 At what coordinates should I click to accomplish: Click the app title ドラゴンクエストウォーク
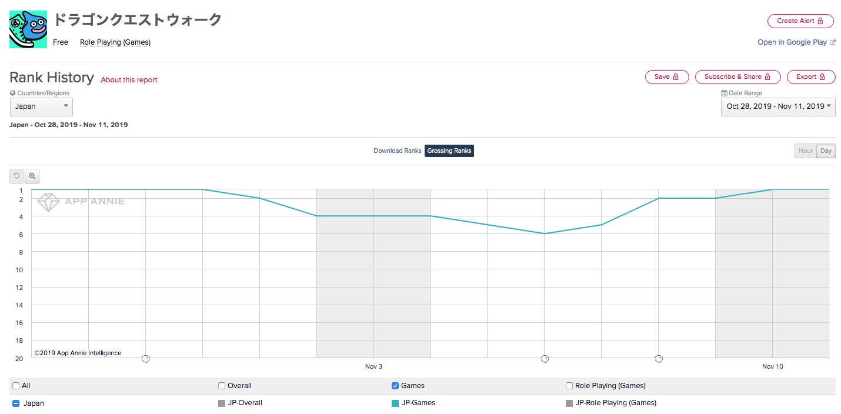(138, 19)
